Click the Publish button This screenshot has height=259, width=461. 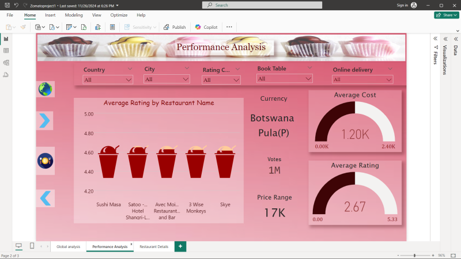175,27
